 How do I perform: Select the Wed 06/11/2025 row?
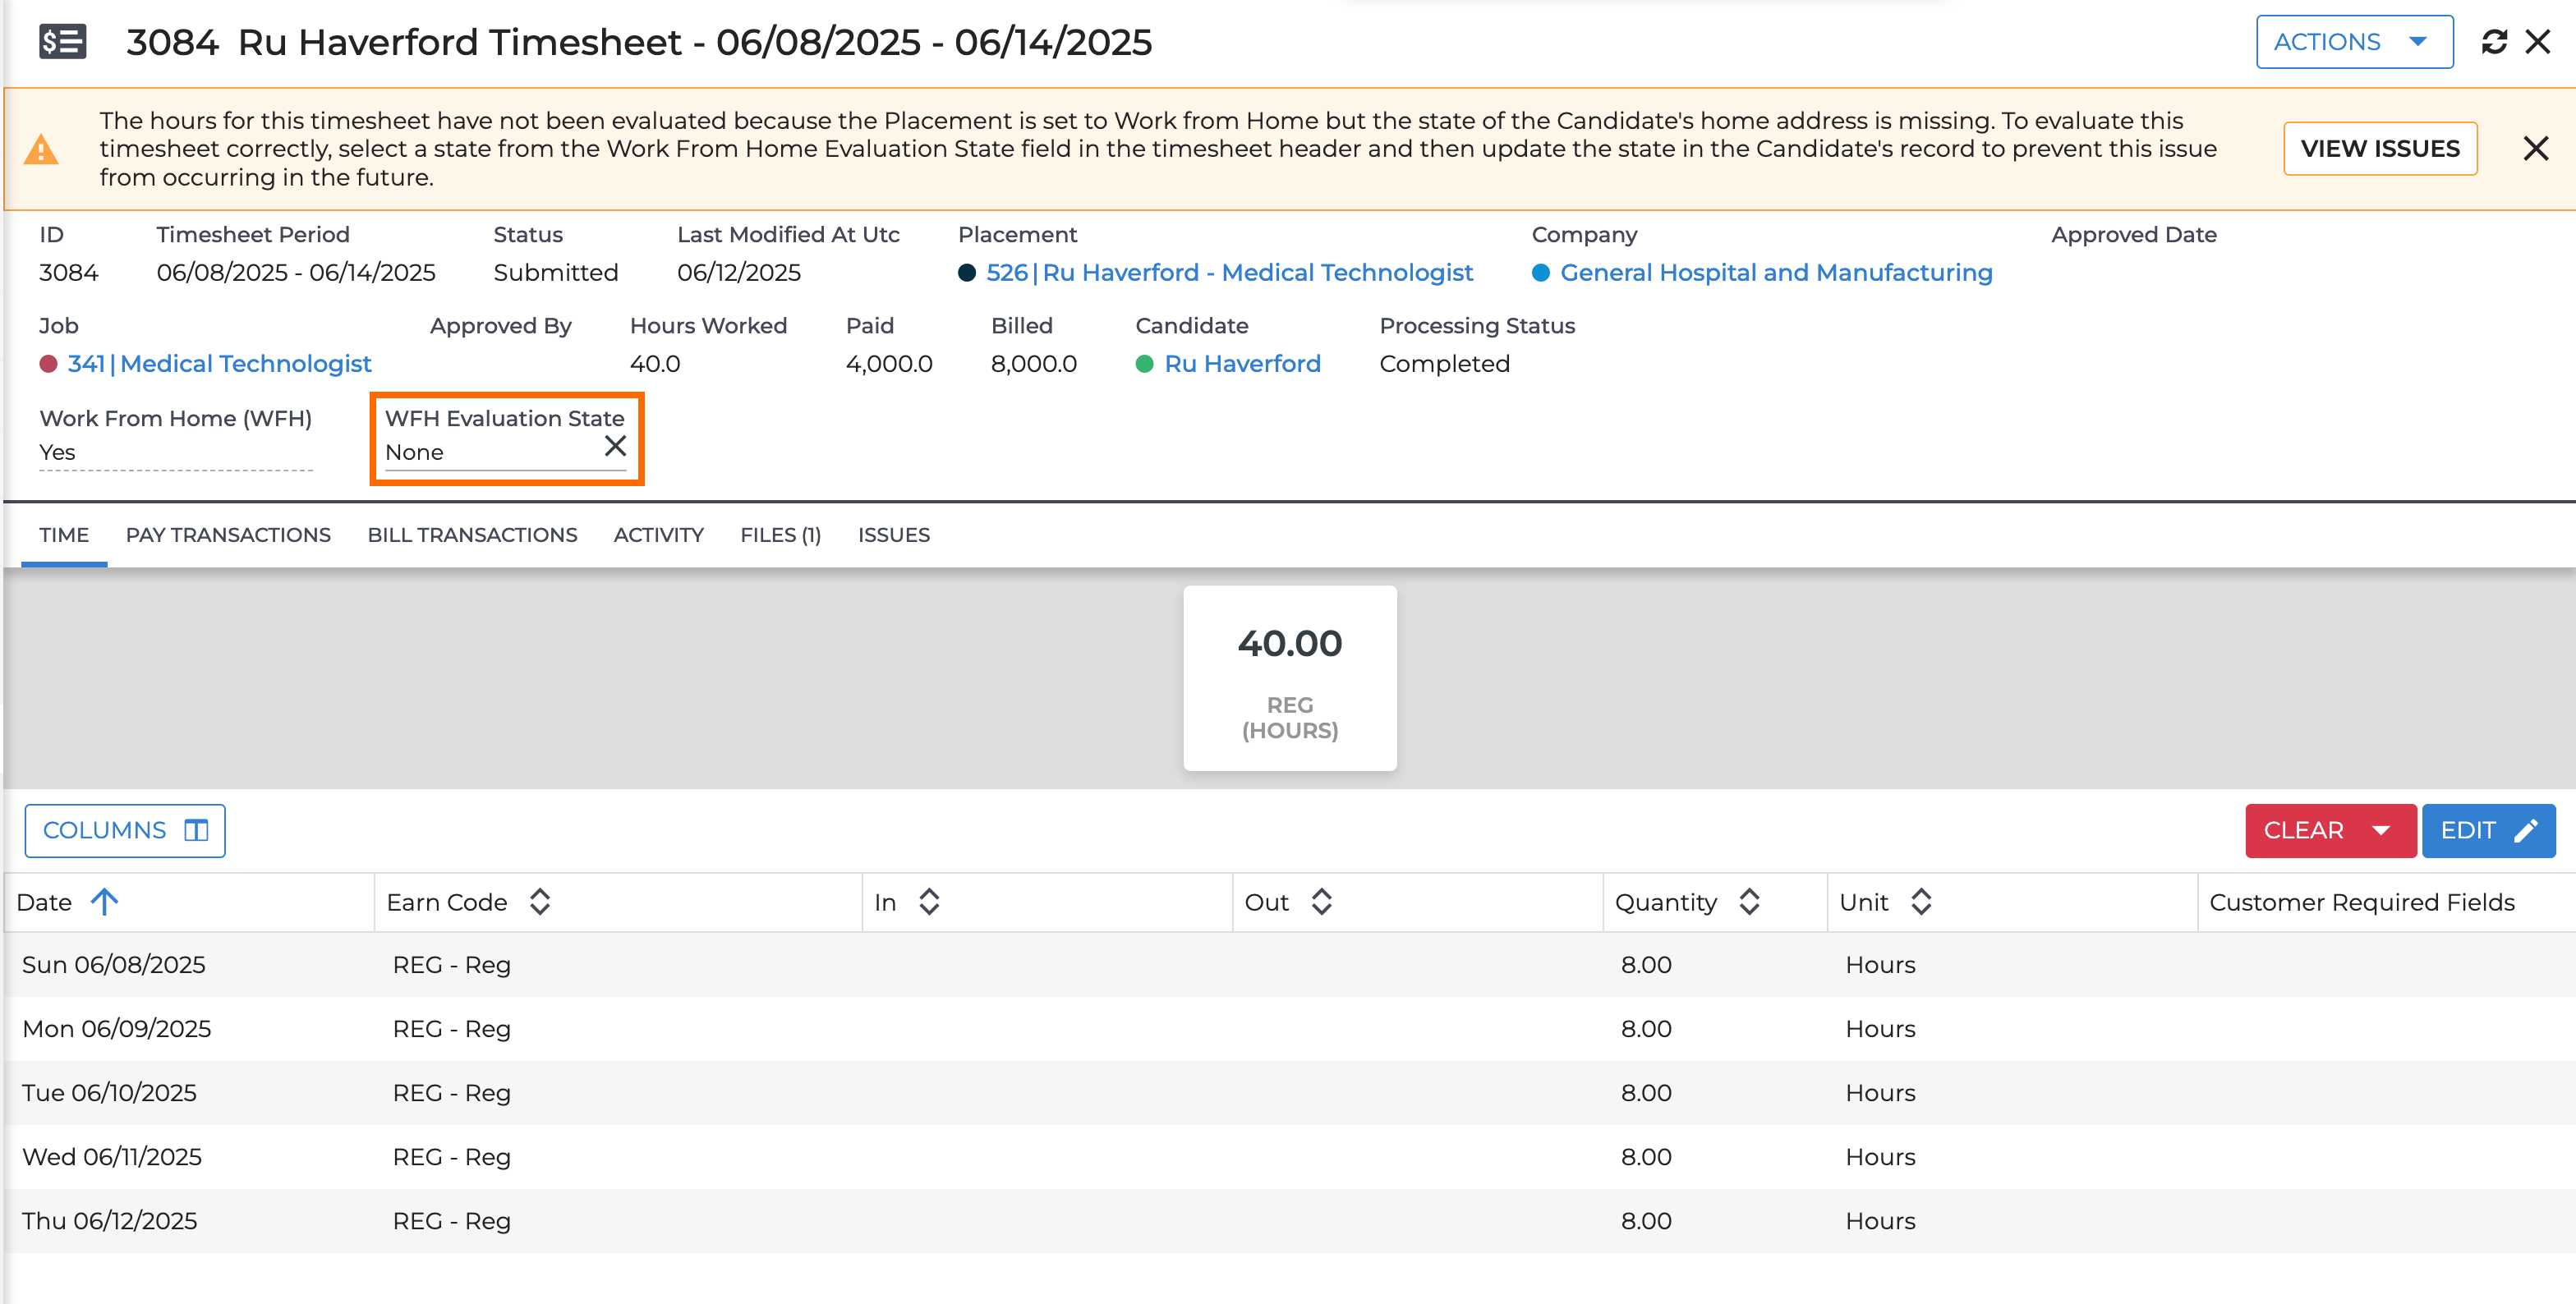(x=1290, y=1157)
